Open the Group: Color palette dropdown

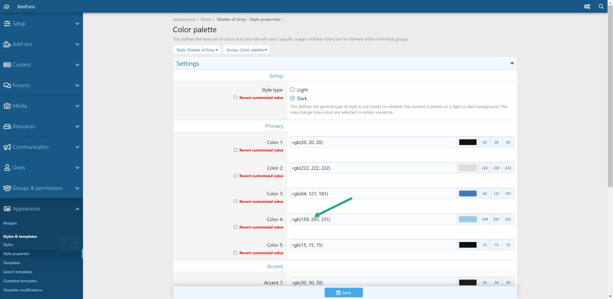tap(246, 50)
